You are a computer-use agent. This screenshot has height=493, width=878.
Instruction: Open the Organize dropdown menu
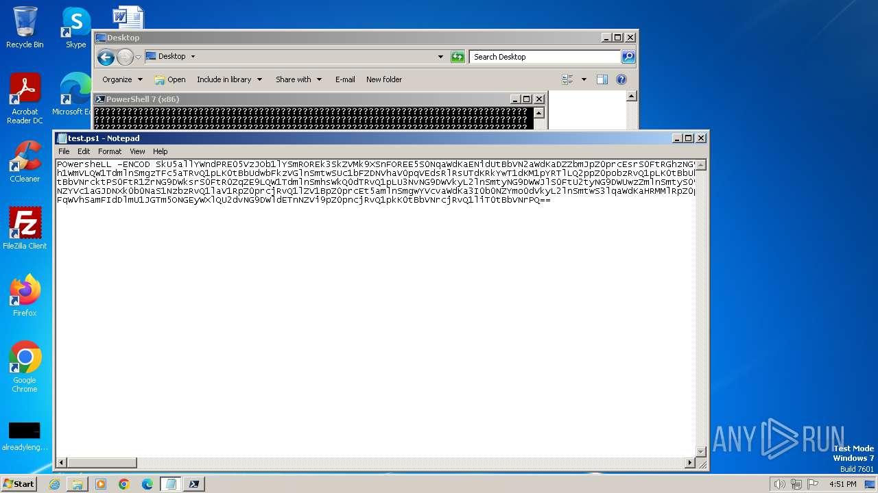123,79
